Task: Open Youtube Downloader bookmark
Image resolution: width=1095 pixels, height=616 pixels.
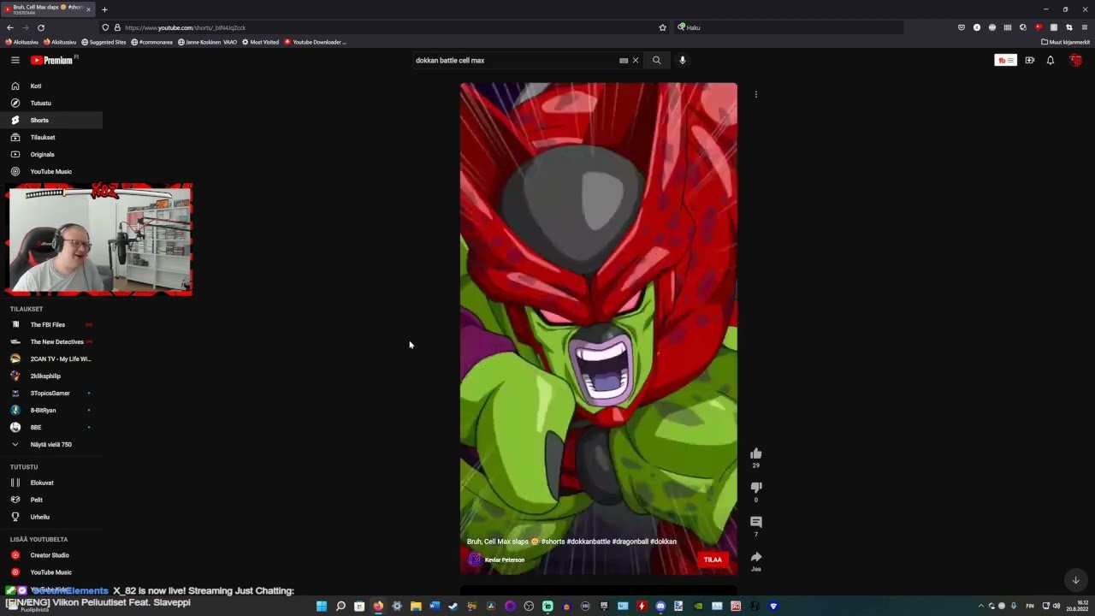Action: pyautogui.click(x=315, y=42)
